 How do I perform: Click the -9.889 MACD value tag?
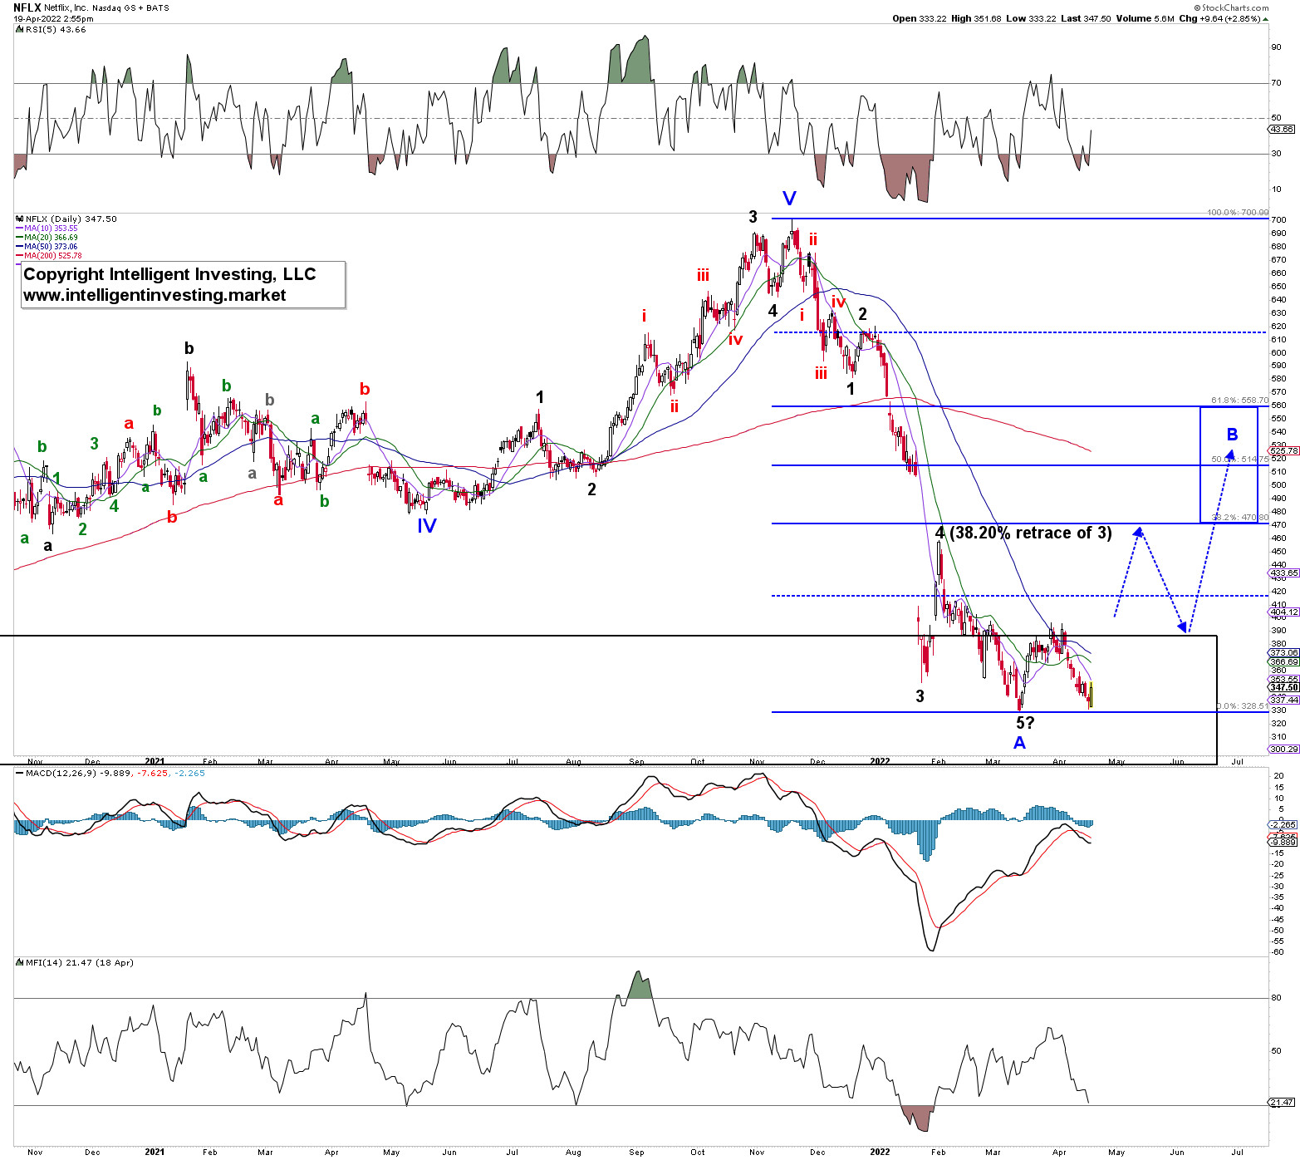[1283, 842]
